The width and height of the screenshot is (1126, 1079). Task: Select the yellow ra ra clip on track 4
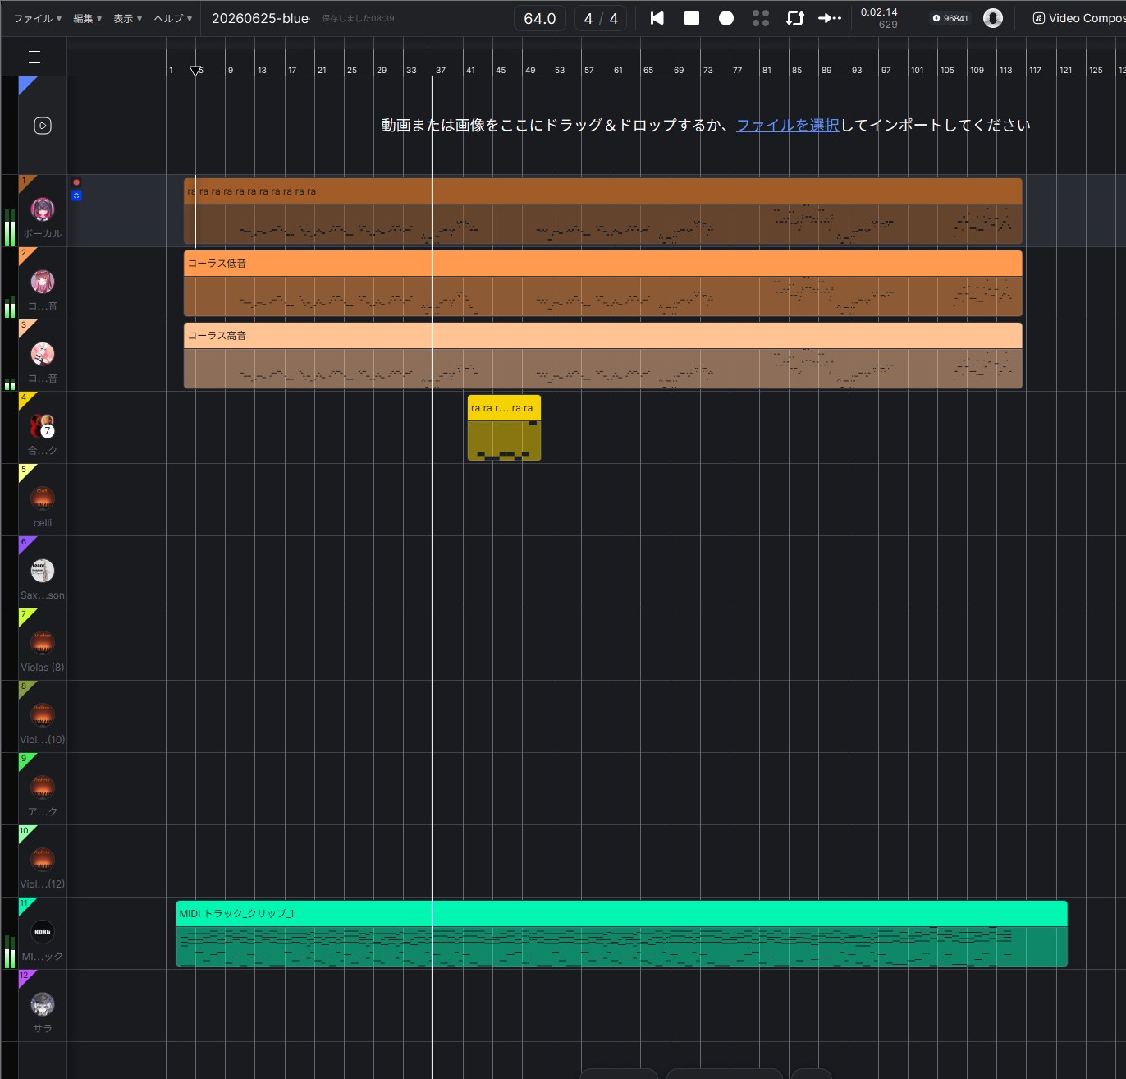coord(504,428)
